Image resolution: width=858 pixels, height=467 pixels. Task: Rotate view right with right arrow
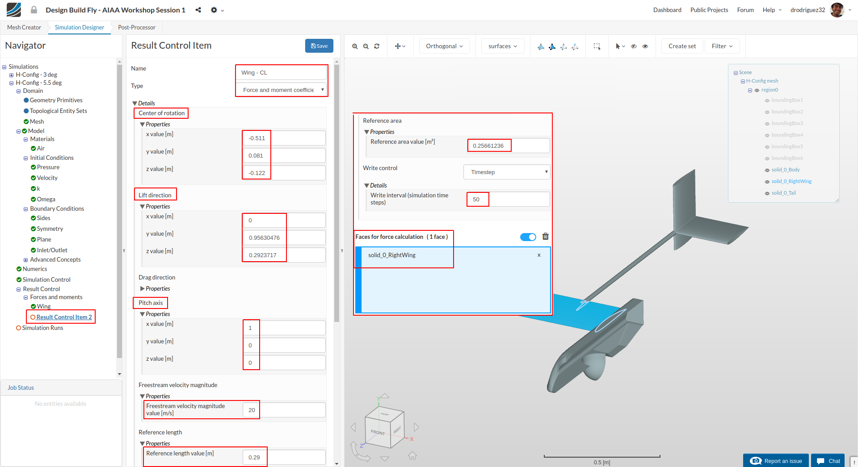tap(416, 427)
